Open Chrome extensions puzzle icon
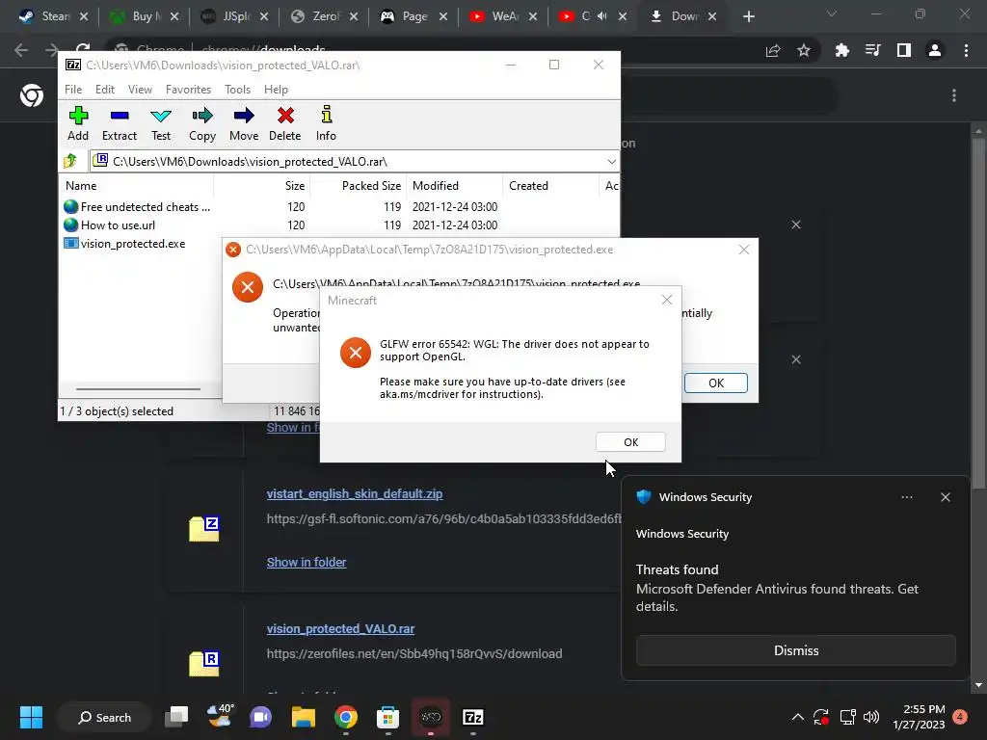 point(841,50)
